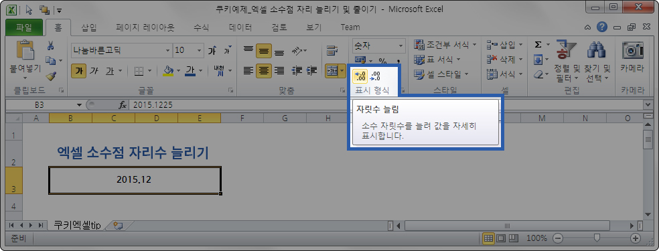Switch to the Formulas (수식) tab

click(201, 27)
